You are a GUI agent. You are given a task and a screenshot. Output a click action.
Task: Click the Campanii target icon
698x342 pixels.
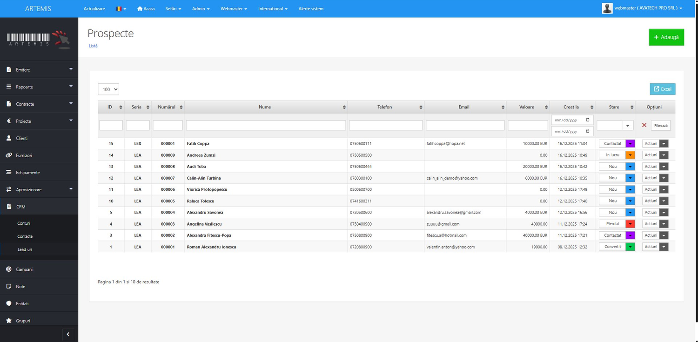(9, 269)
